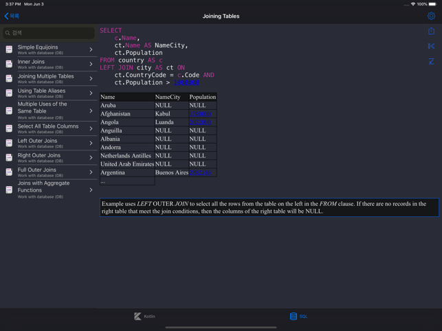This screenshot has width=442, height=331.
Task: Open the Using Table Aliases lesson
Action: click(x=49, y=93)
